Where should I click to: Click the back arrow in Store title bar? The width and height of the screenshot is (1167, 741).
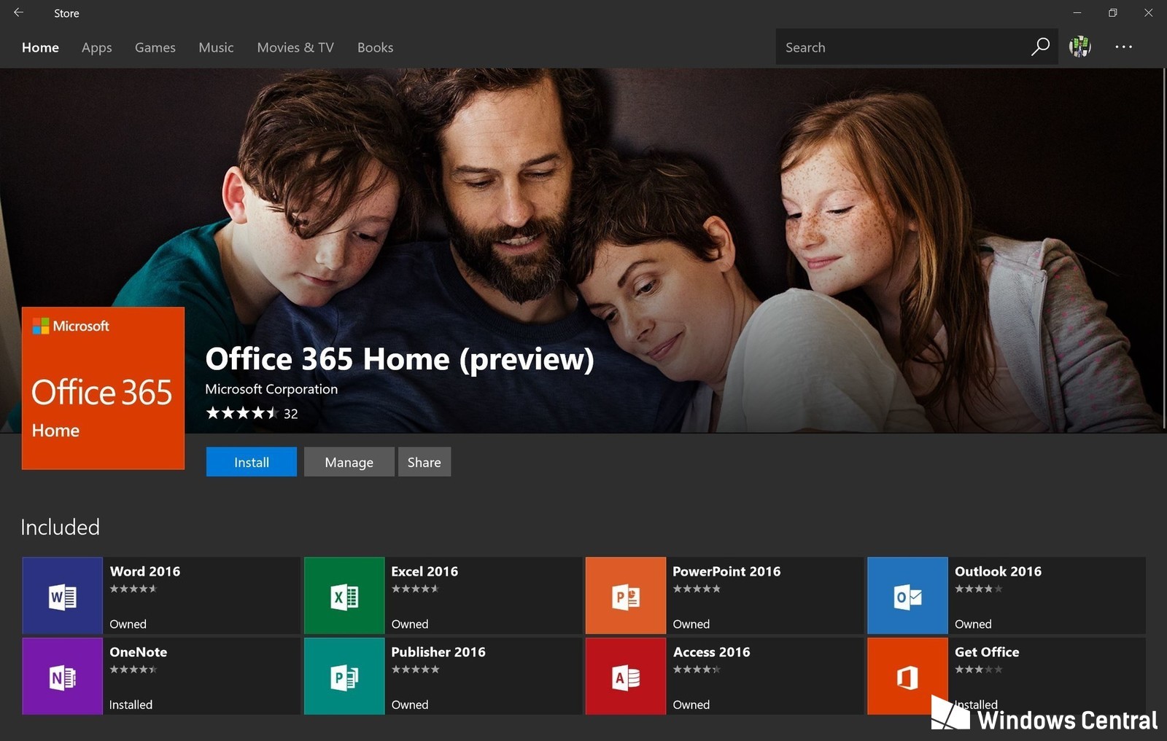[x=18, y=12]
